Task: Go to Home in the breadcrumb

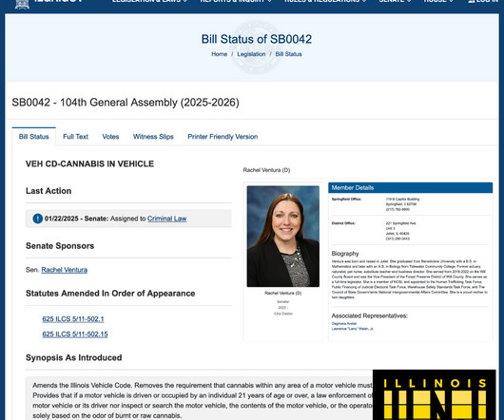Action: coord(220,54)
